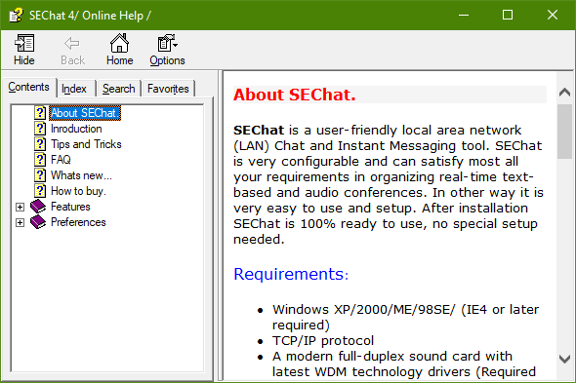The width and height of the screenshot is (576, 383).
Task: Click the TCP/IP protocol bullet text
Action: point(323,341)
